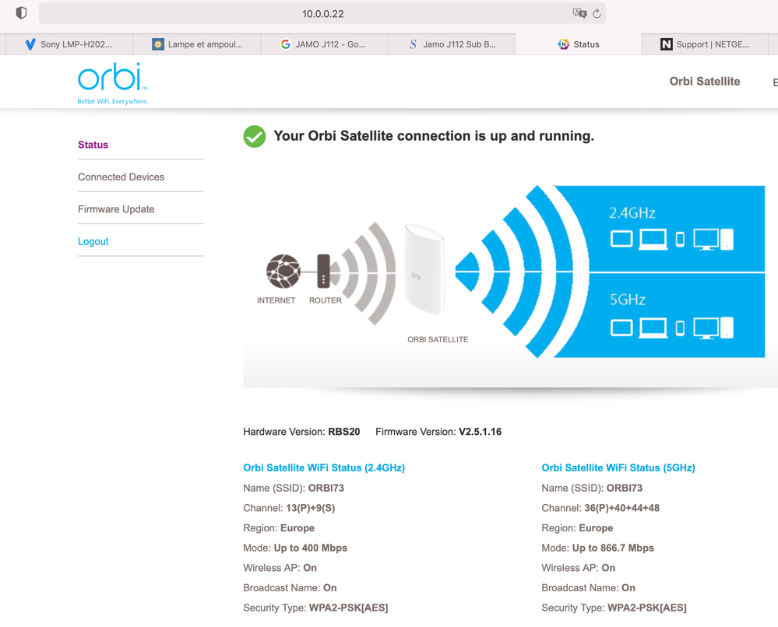Viewport: 778px width, 627px height.
Task: Click the INTERNET diagram caption
Action: pyautogui.click(x=276, y=300)
